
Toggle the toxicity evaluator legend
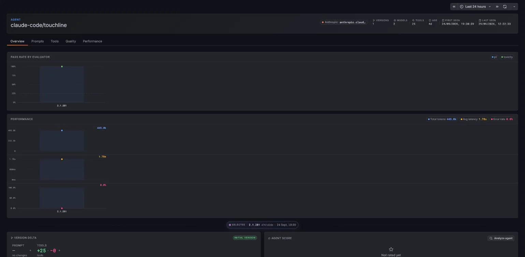pos(507,57)
